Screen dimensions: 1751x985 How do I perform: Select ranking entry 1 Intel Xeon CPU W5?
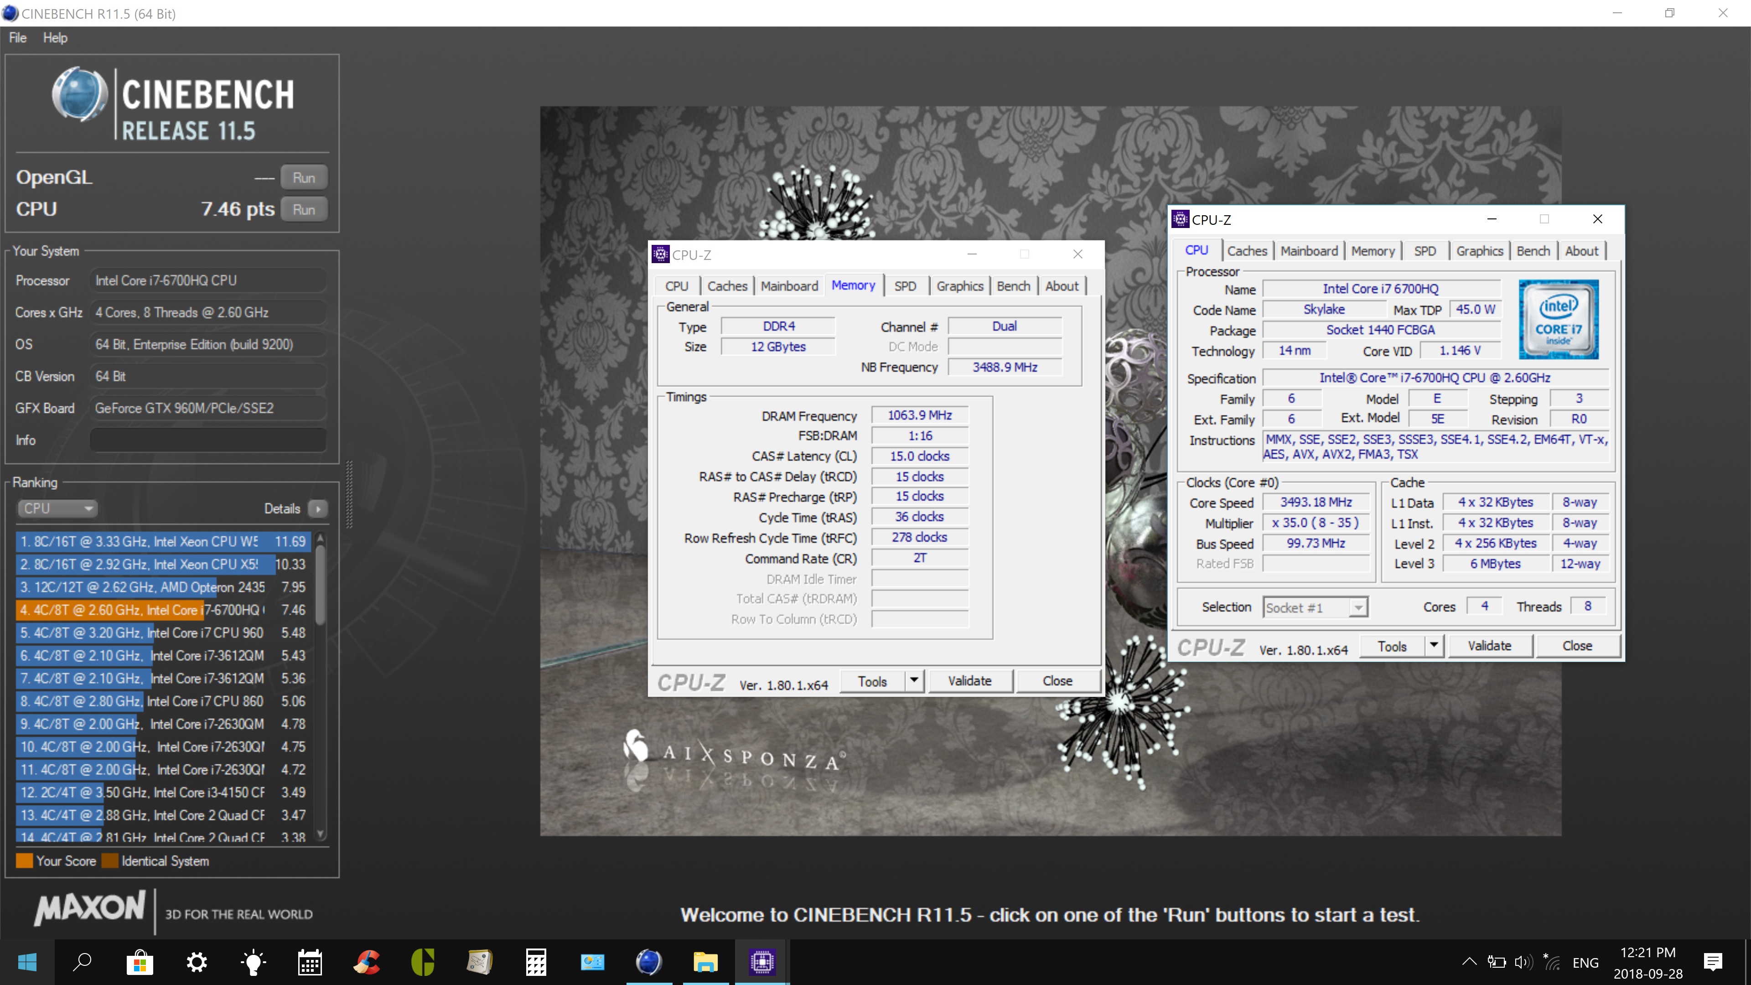[x=163, y=541]
